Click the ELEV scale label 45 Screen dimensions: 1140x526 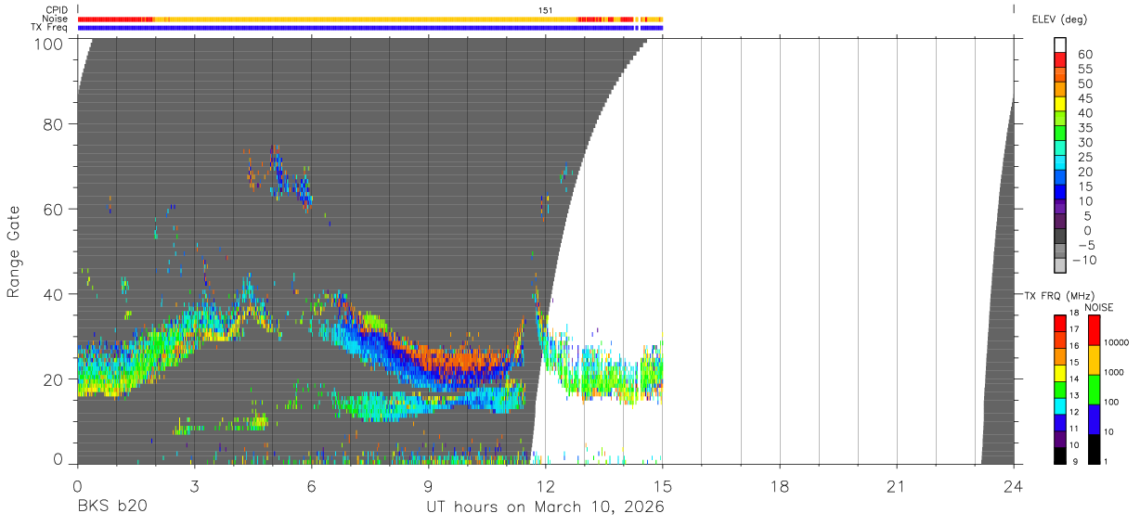tap(1085, 98)
